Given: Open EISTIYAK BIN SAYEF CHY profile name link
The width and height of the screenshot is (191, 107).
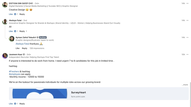Looking at the screenshot, I should coord(21,3).
